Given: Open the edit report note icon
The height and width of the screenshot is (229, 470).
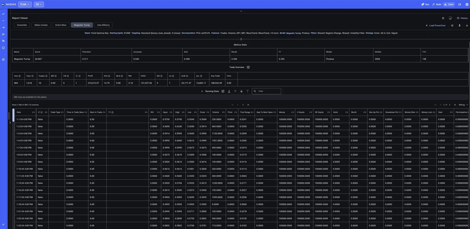Looking at the screenshot, I should tap(450, 18).
